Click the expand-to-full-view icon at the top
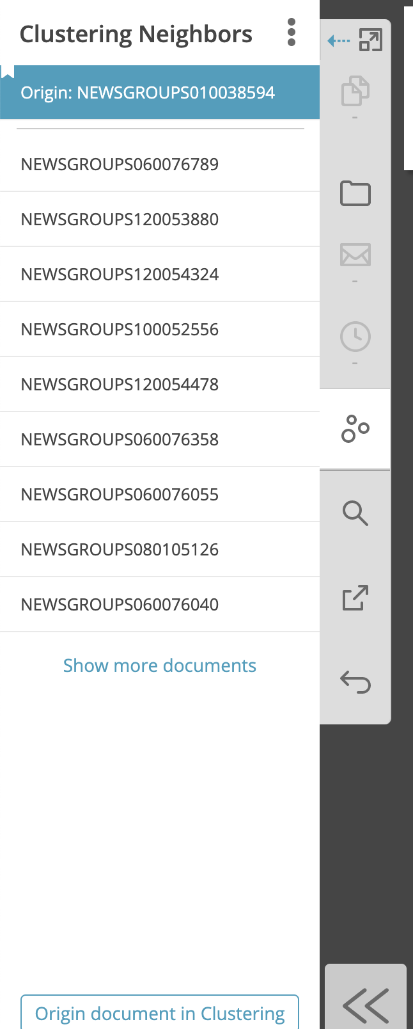 pyautogui.click(x=371, y=39)
